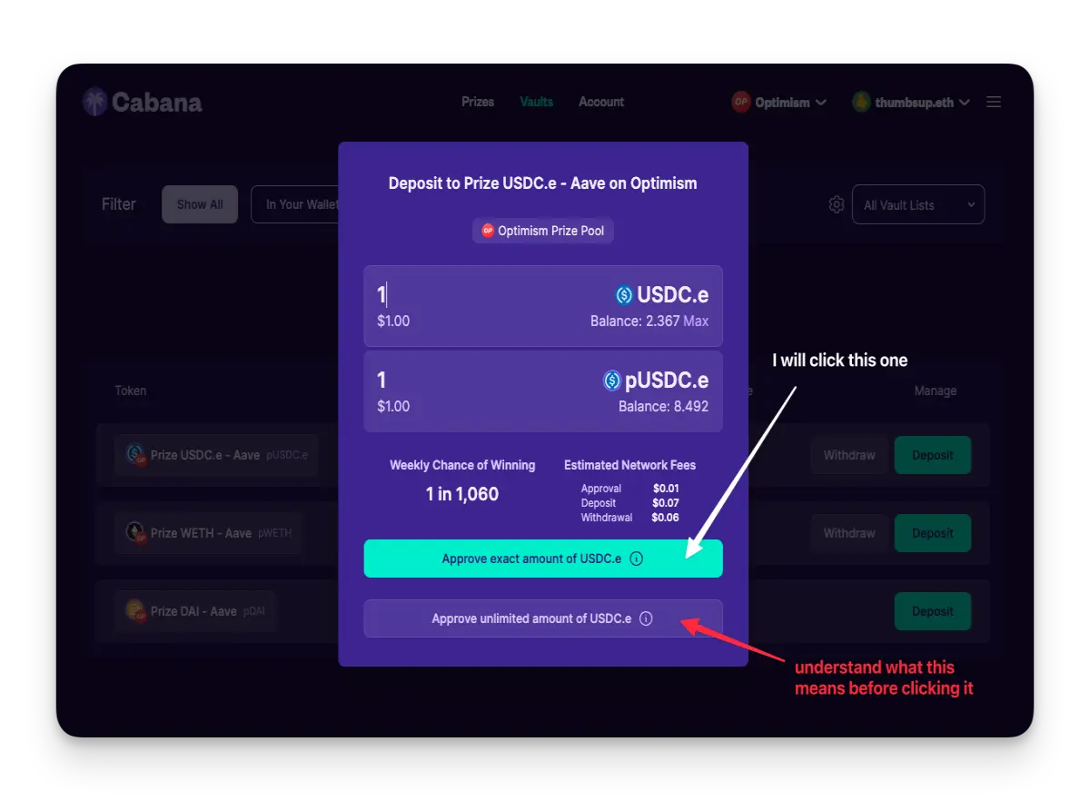Focus the pUSDC.e share amount field
The image size is (1090, 801).
(x=543, y=391)
